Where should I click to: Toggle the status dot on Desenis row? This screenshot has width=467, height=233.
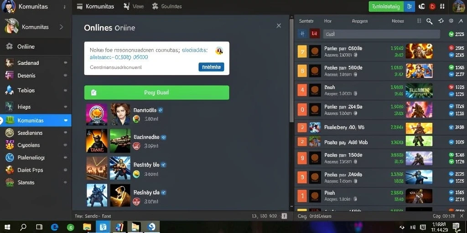point(65,76)
